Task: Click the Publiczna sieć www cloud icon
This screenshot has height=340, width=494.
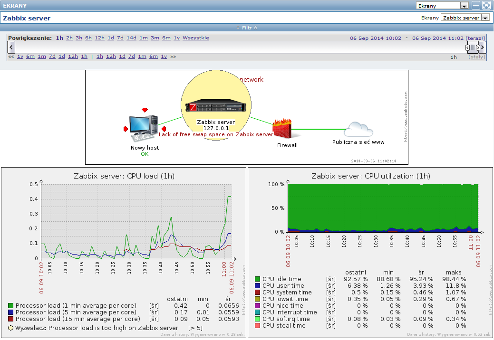Action: 358,129
